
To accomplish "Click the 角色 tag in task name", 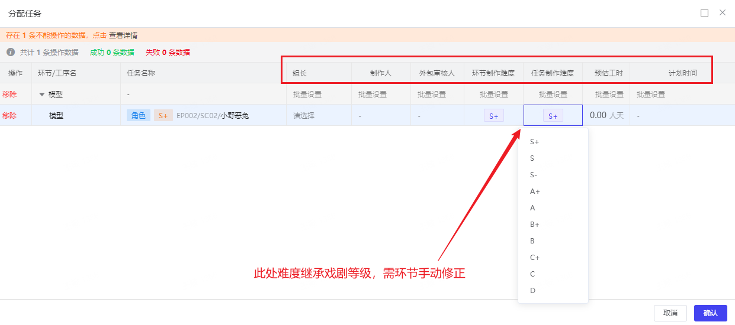I will click(x=139, y=116).
